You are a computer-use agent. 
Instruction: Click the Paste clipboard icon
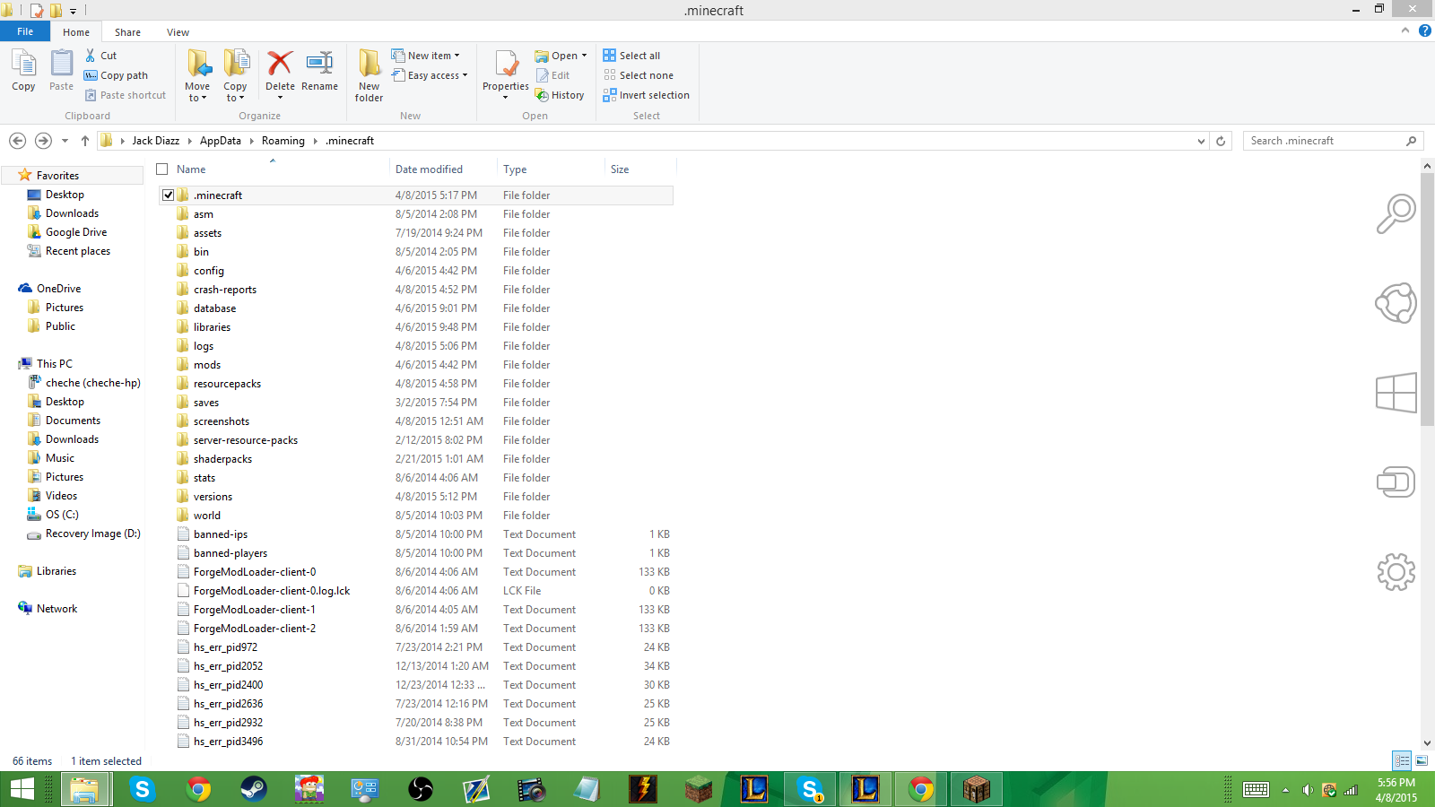tap(61, 65)
